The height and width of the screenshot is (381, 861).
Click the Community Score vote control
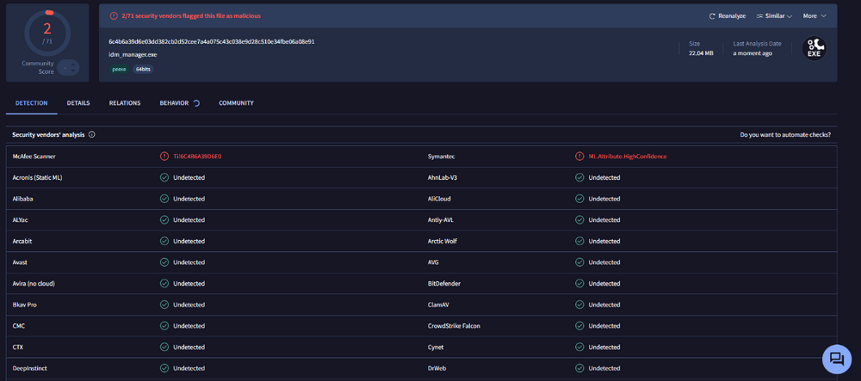pyautogui.click(x=68, y=67)
